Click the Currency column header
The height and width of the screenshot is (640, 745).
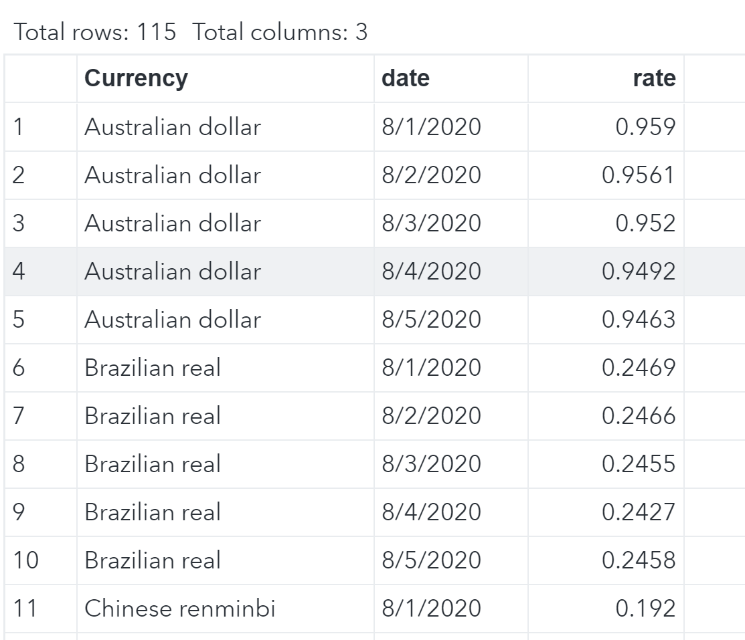(136, 78)
